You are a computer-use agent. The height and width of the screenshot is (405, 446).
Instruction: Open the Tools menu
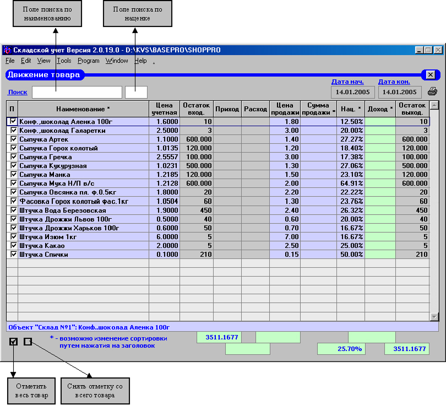[64, 61]
